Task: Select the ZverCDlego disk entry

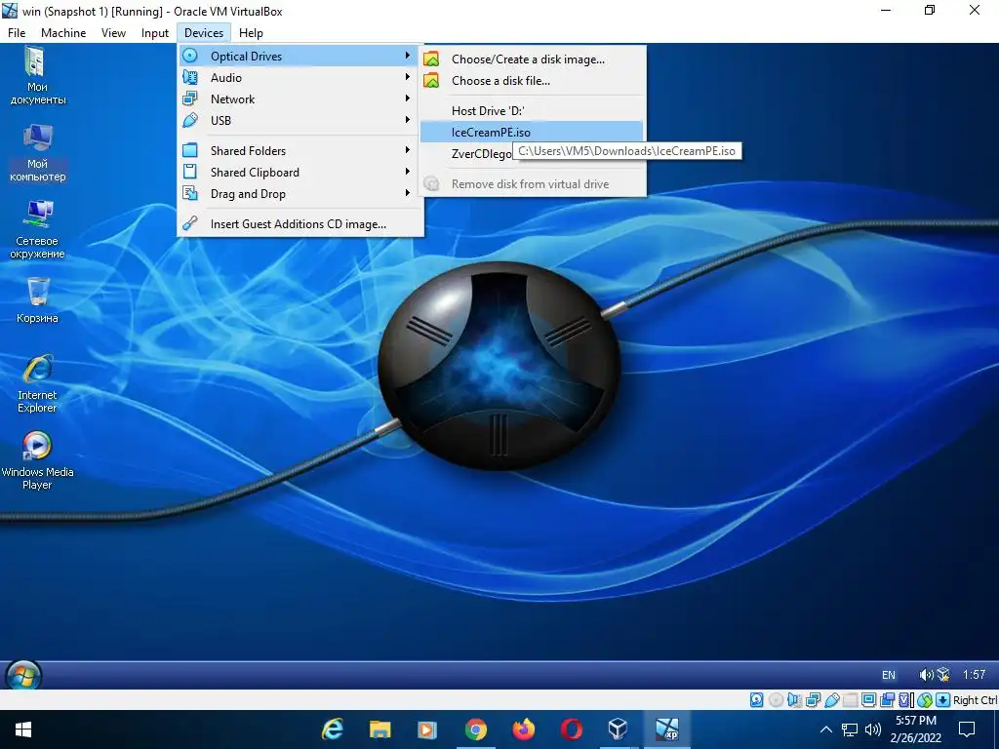Action: click(x=481, y=154)
